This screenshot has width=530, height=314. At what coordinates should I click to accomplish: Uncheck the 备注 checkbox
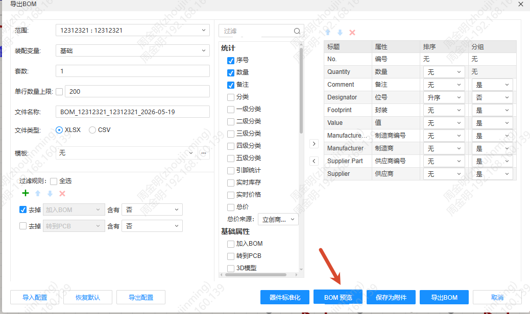[231, 85]
